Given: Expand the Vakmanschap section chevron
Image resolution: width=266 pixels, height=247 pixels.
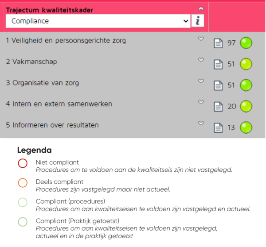Looking at the screenshot, I should (x=201, y=60).
